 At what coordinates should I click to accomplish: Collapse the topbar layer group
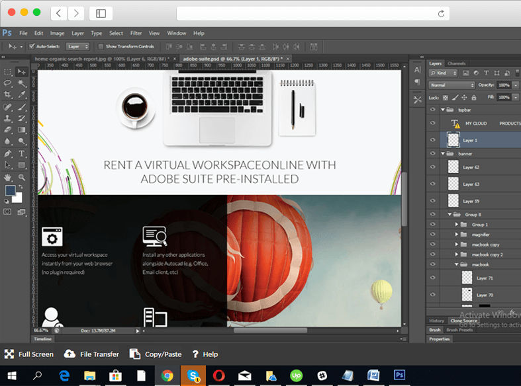(443, 110)
